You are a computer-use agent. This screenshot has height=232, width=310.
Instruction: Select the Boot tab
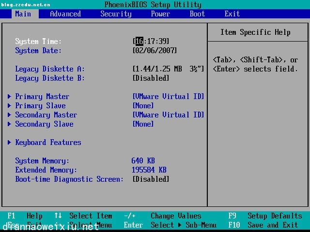(197, 14)
